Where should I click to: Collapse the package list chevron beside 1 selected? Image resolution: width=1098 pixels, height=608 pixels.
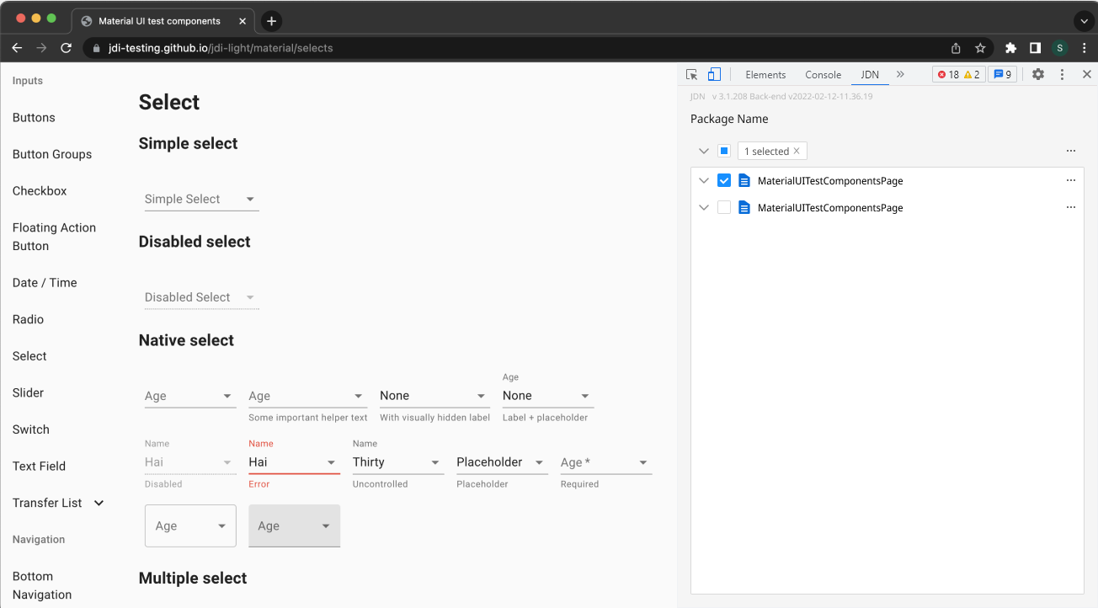[704, 151]
